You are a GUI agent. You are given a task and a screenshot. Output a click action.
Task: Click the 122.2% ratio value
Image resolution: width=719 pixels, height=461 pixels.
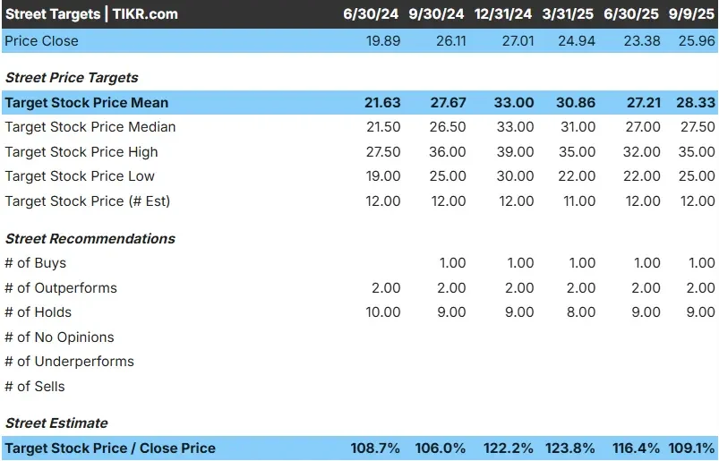coord(509,448)
